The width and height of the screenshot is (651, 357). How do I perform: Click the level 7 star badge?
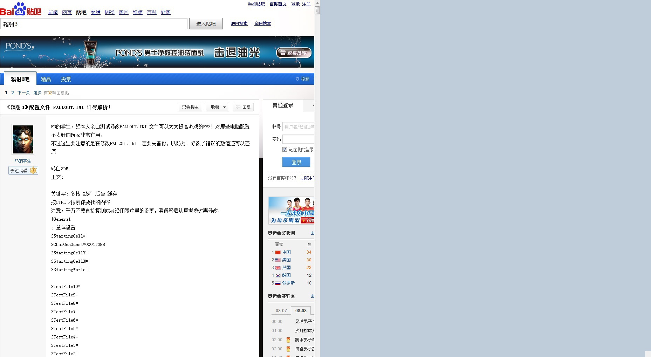click(x=33, y=171)
